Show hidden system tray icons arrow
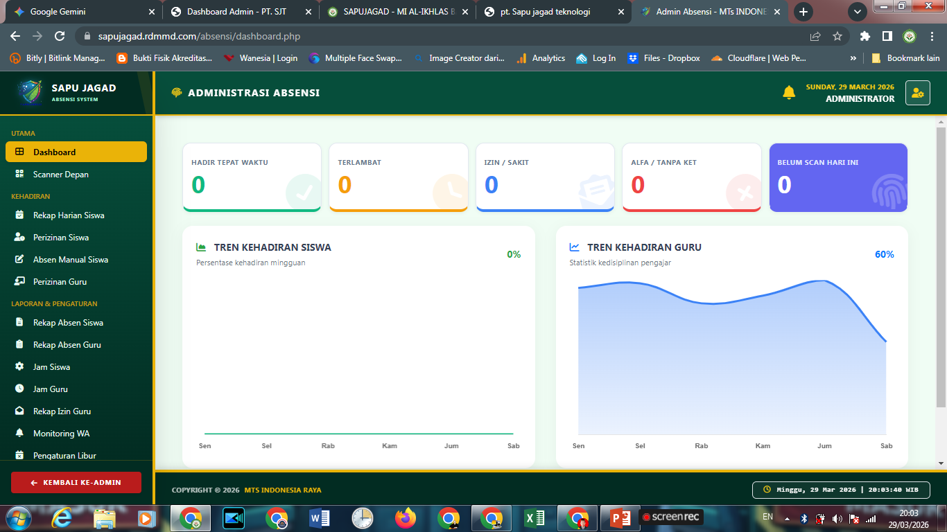The width and height of the screenshot is (947, 532). (786, 518)
